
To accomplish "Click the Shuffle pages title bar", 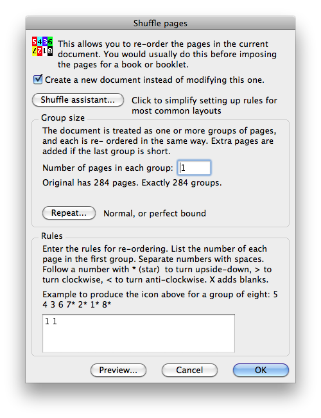I will click(160, 23).
